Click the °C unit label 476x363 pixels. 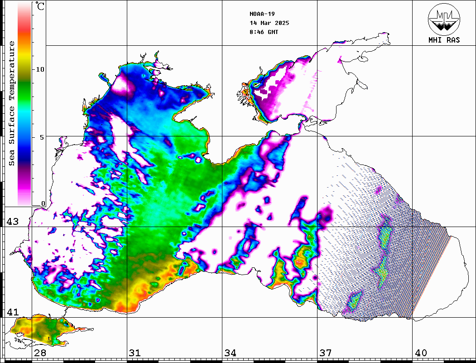[x=40, y=6]
